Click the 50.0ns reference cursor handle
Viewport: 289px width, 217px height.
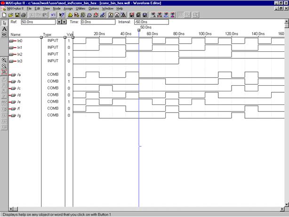(x=139, y=31)
